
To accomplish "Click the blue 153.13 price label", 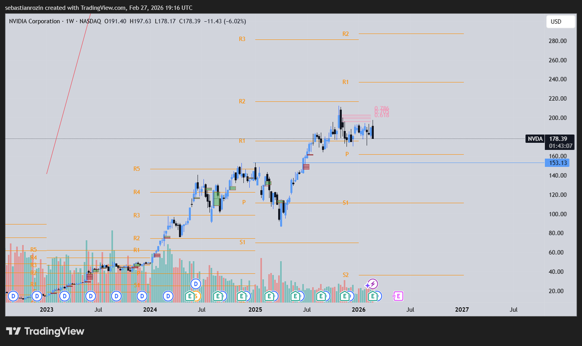I will (556, 163).
